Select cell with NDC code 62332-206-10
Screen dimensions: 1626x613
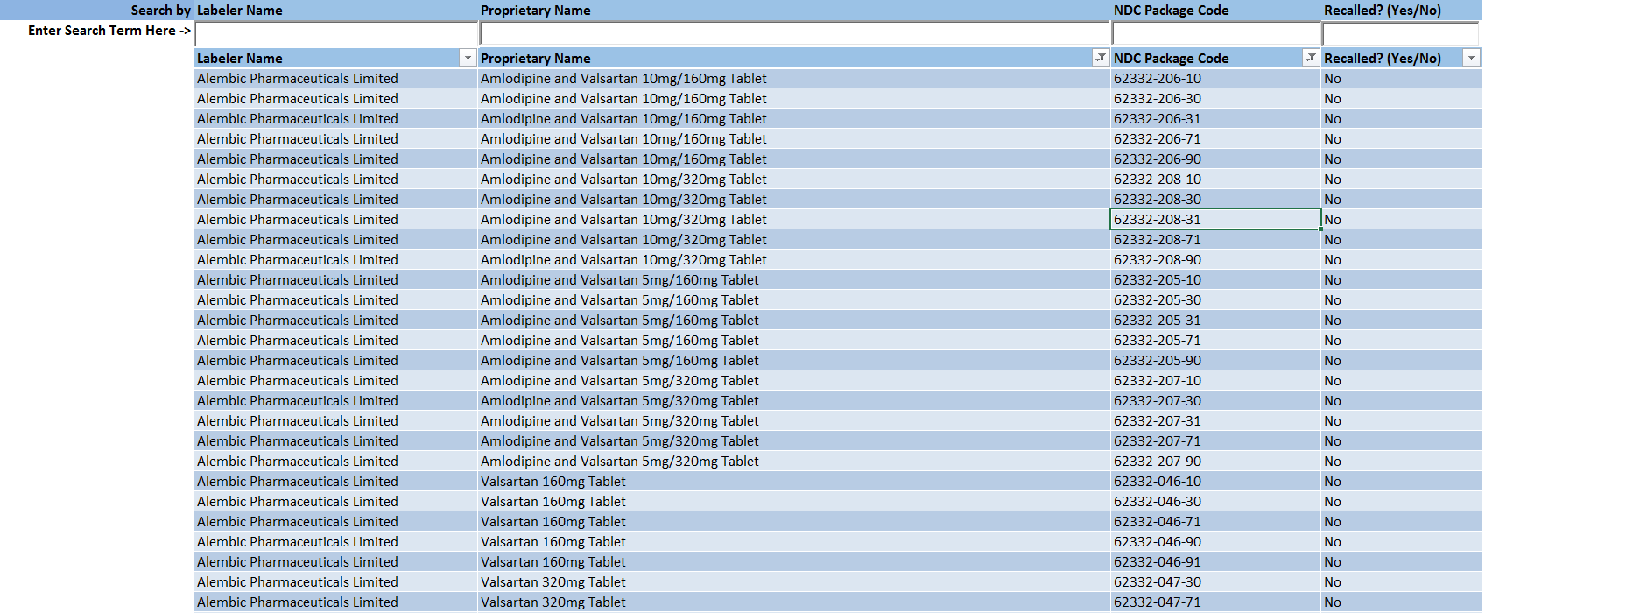point(1214,79)
